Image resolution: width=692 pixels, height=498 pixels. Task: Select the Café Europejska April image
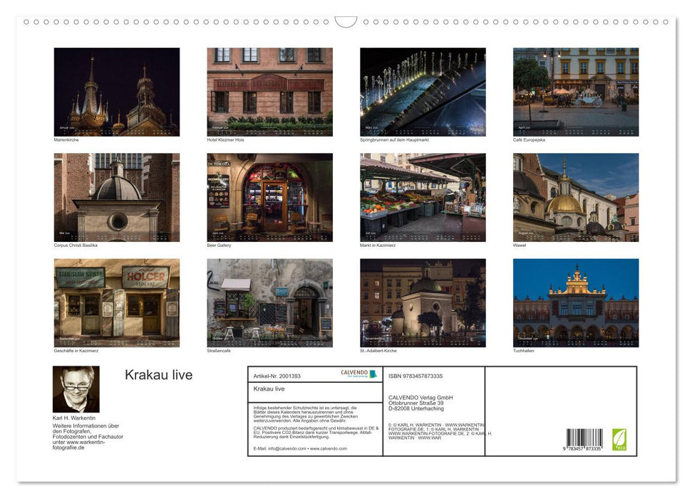(574, 90)
